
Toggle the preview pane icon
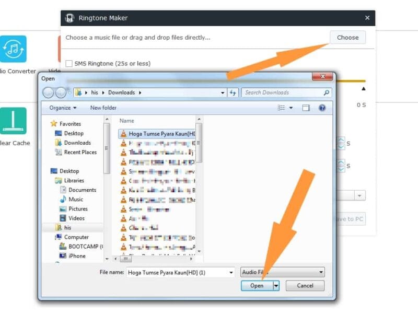click(306, 108)
